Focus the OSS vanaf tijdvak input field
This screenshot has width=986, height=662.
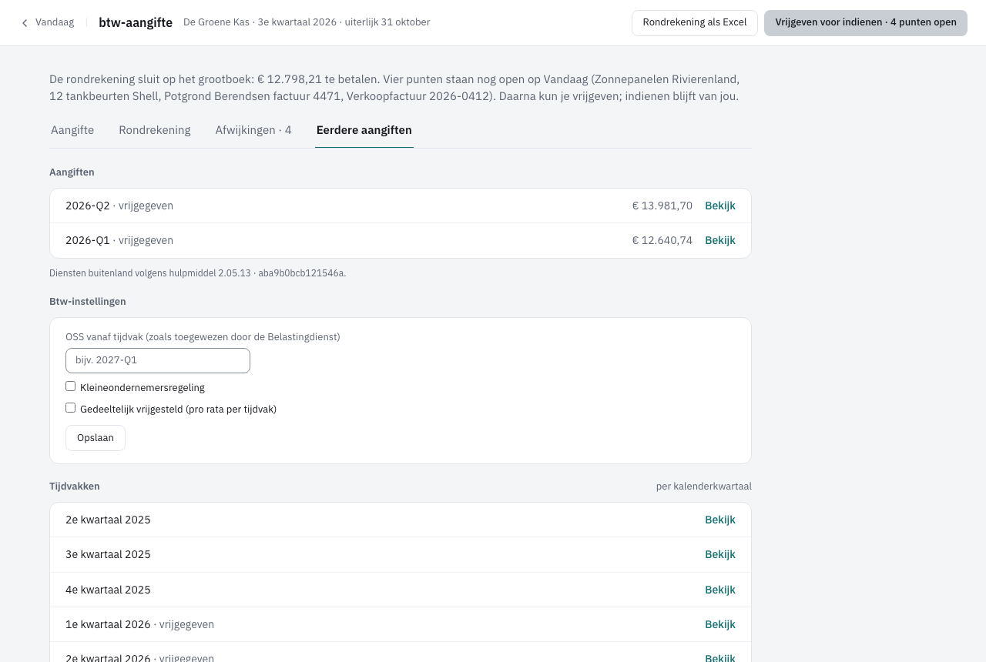point(158,360)
